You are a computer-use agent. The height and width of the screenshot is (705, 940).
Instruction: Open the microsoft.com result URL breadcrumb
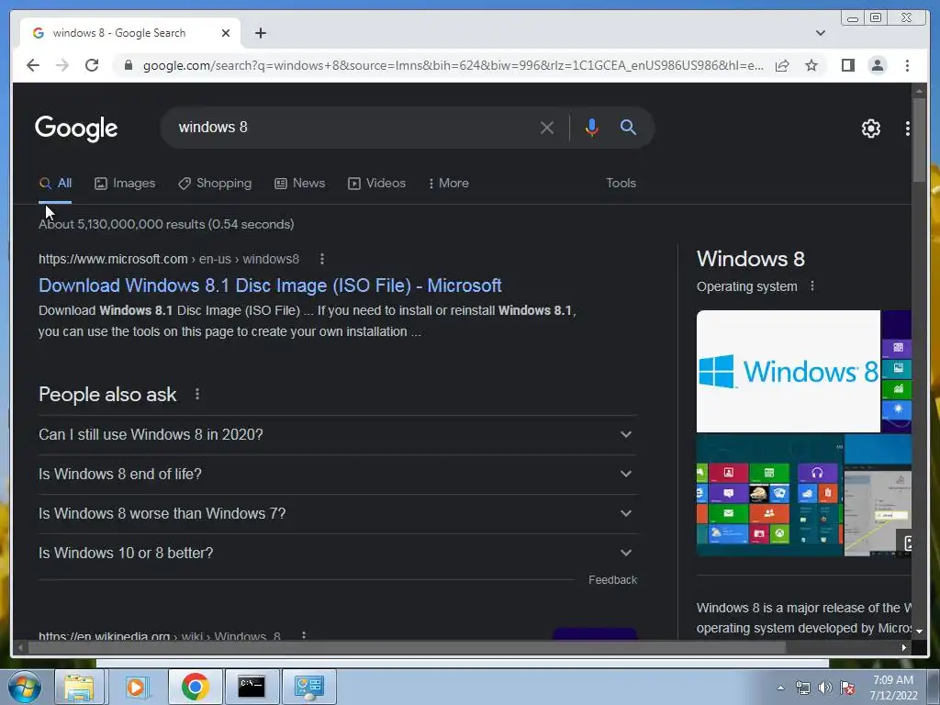click(x=169, y=259)
